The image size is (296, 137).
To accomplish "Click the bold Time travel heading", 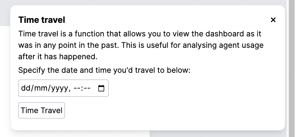I will [42, 20].
